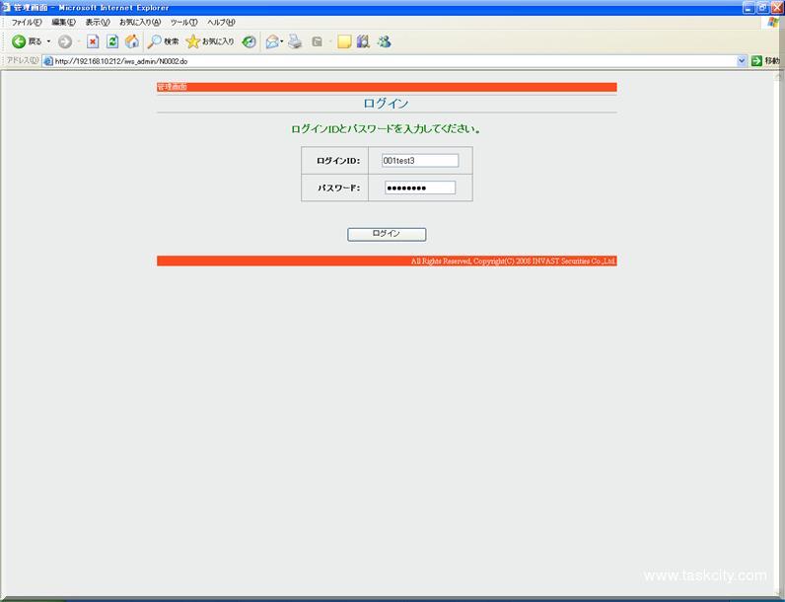Click the Mail envelope icon
The height and width of the screenshot is (602, 785).
[x=272, y=41]
